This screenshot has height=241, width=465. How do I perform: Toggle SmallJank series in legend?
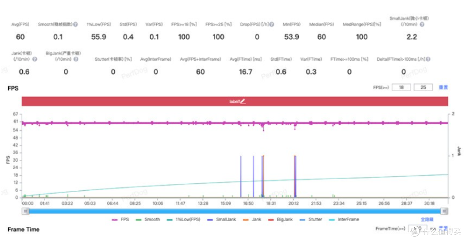[x=222, y=220]
